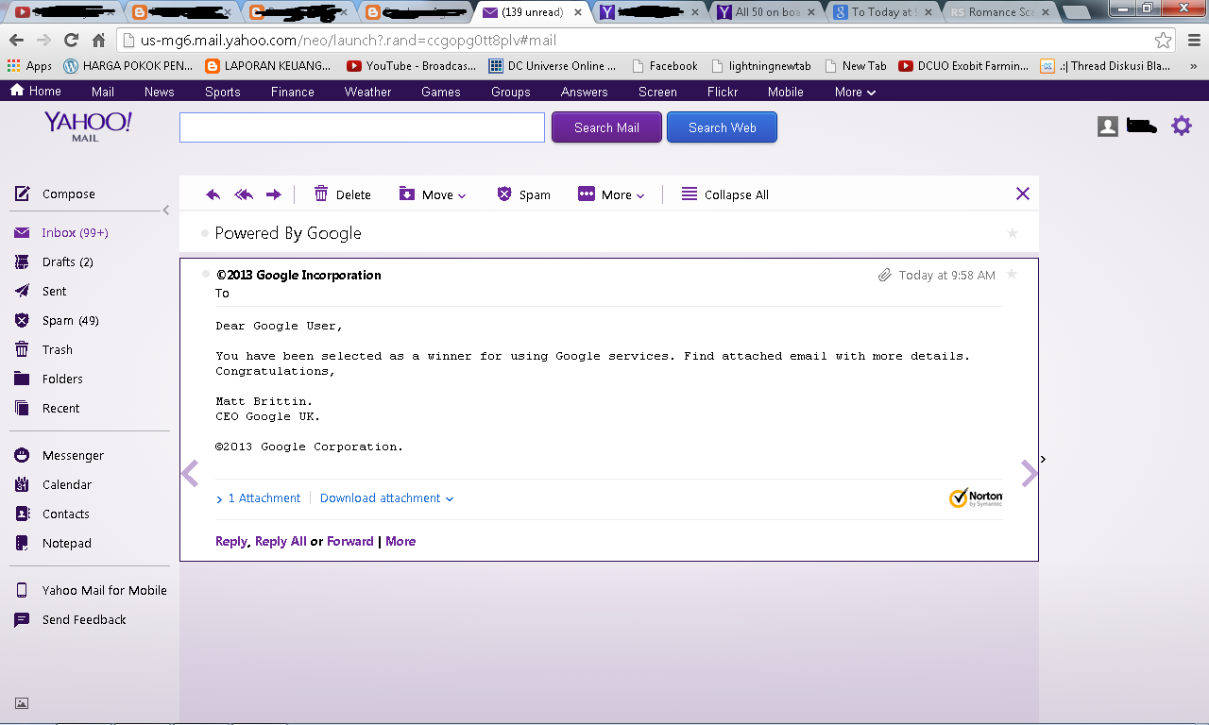This screenshot has height=725, width=1209.
Task: Open the Apps bookmarks shortcut
Action: (x=29, y=66)
